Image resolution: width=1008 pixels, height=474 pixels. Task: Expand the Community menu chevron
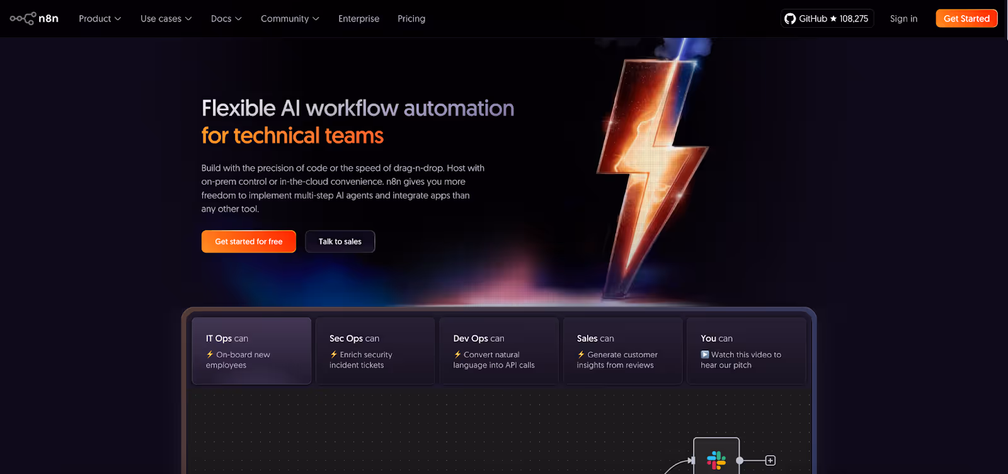tap(316, 19)
